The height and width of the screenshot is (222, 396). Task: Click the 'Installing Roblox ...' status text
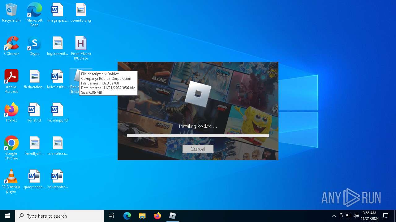click(198, 126)
